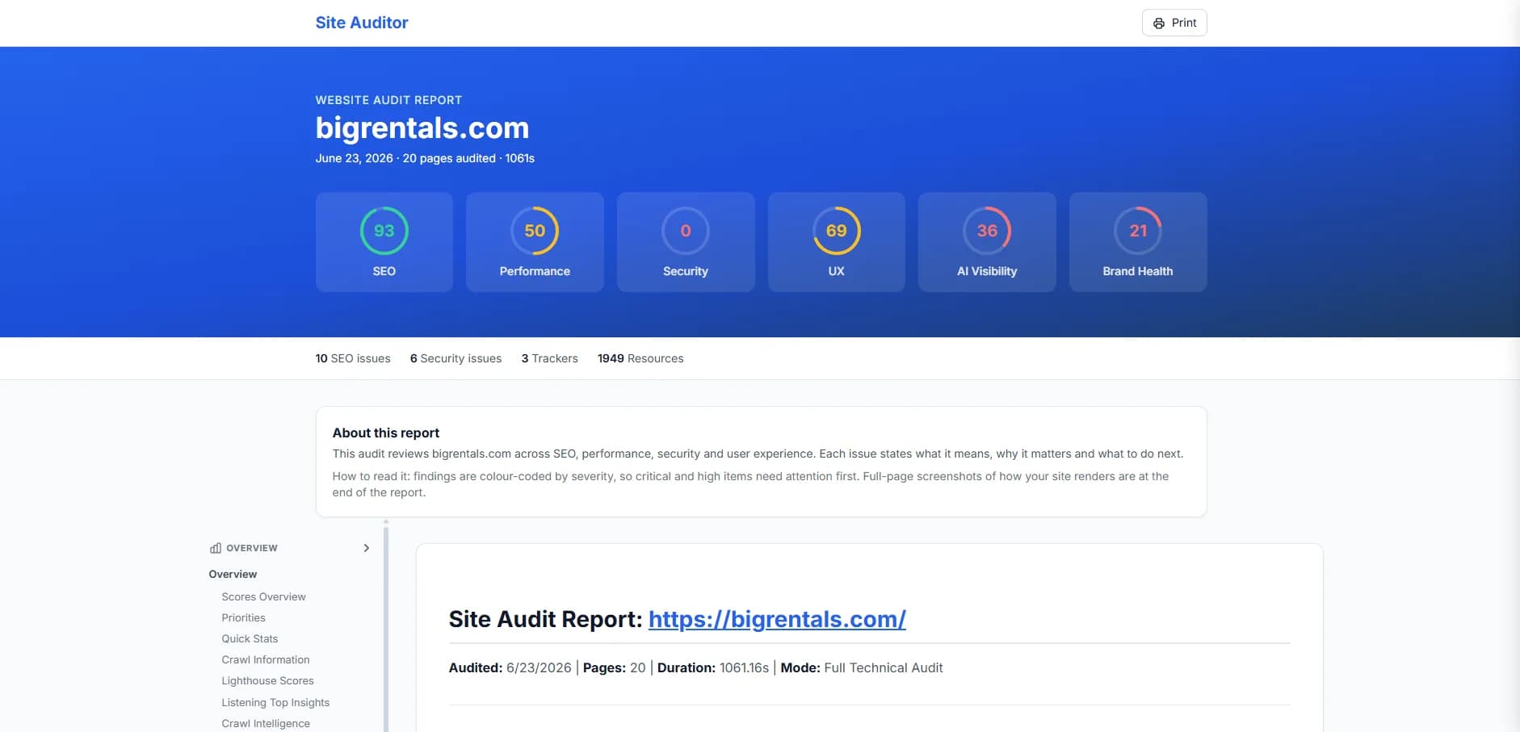Click the 1949 Resources stat
This screenshot has height=732, width=1520.
(640, 358)
